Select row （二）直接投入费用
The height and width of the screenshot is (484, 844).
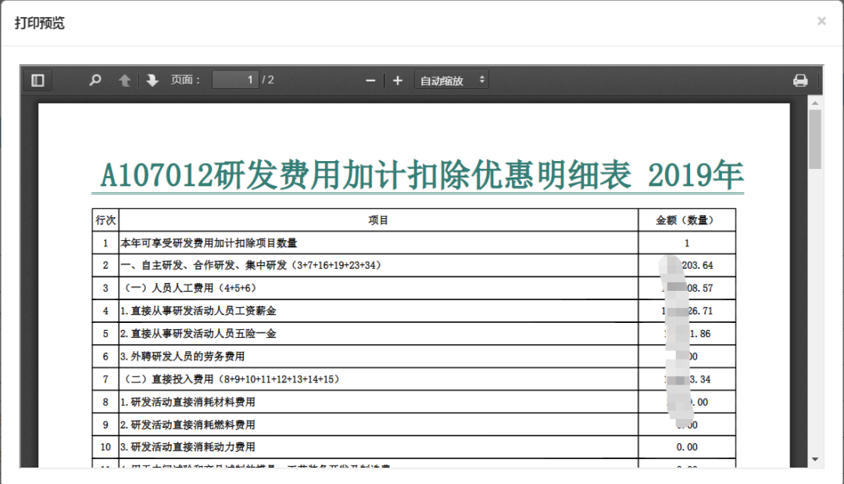(414, 379)
